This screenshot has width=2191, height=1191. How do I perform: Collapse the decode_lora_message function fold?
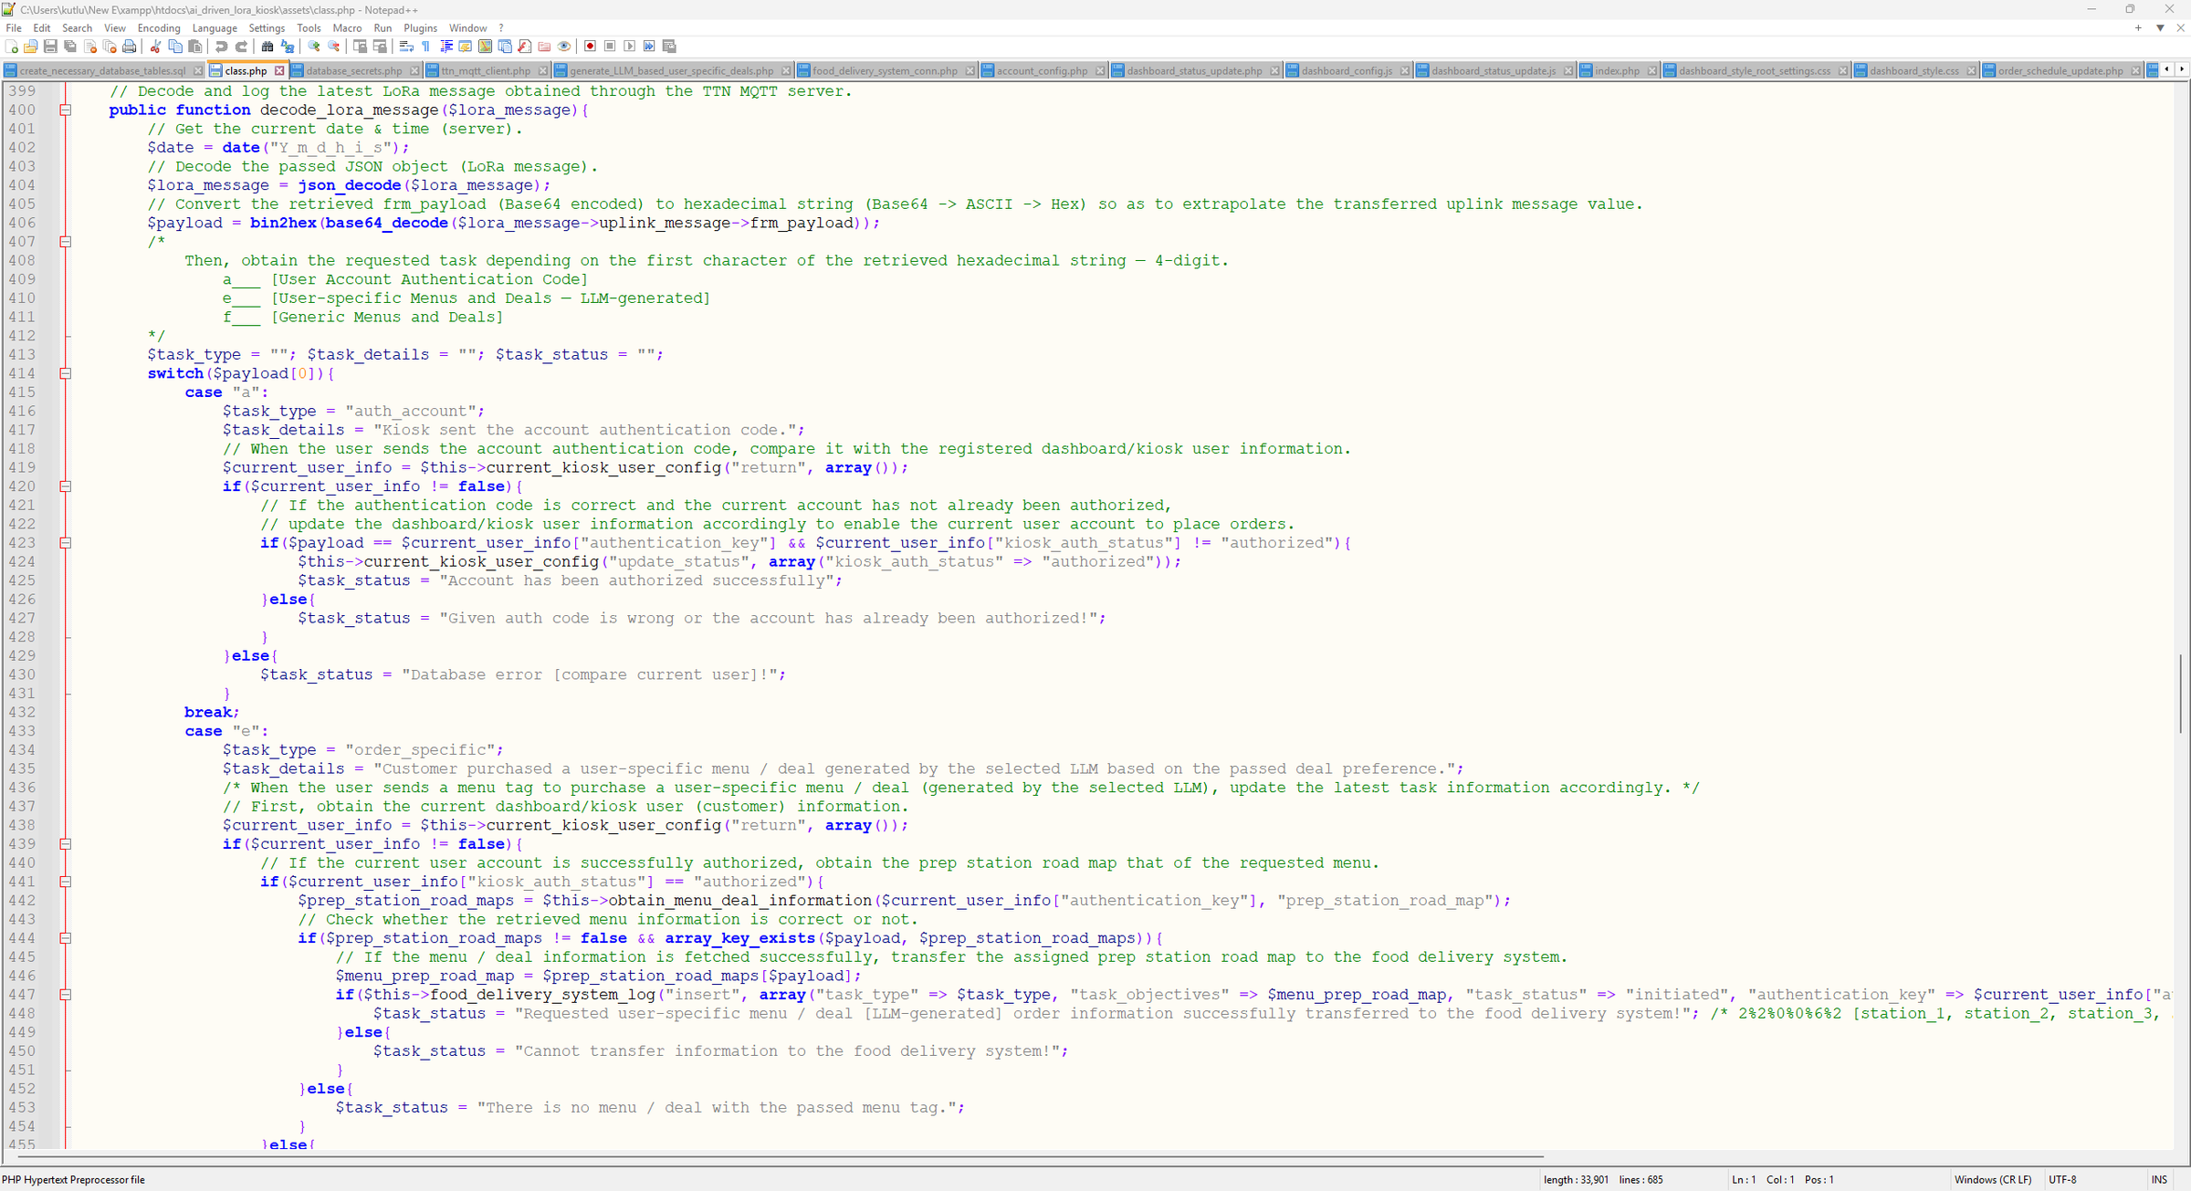pos(66,110)
